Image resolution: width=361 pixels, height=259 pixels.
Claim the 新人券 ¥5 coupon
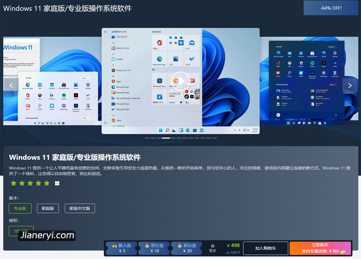pos(122,248)
